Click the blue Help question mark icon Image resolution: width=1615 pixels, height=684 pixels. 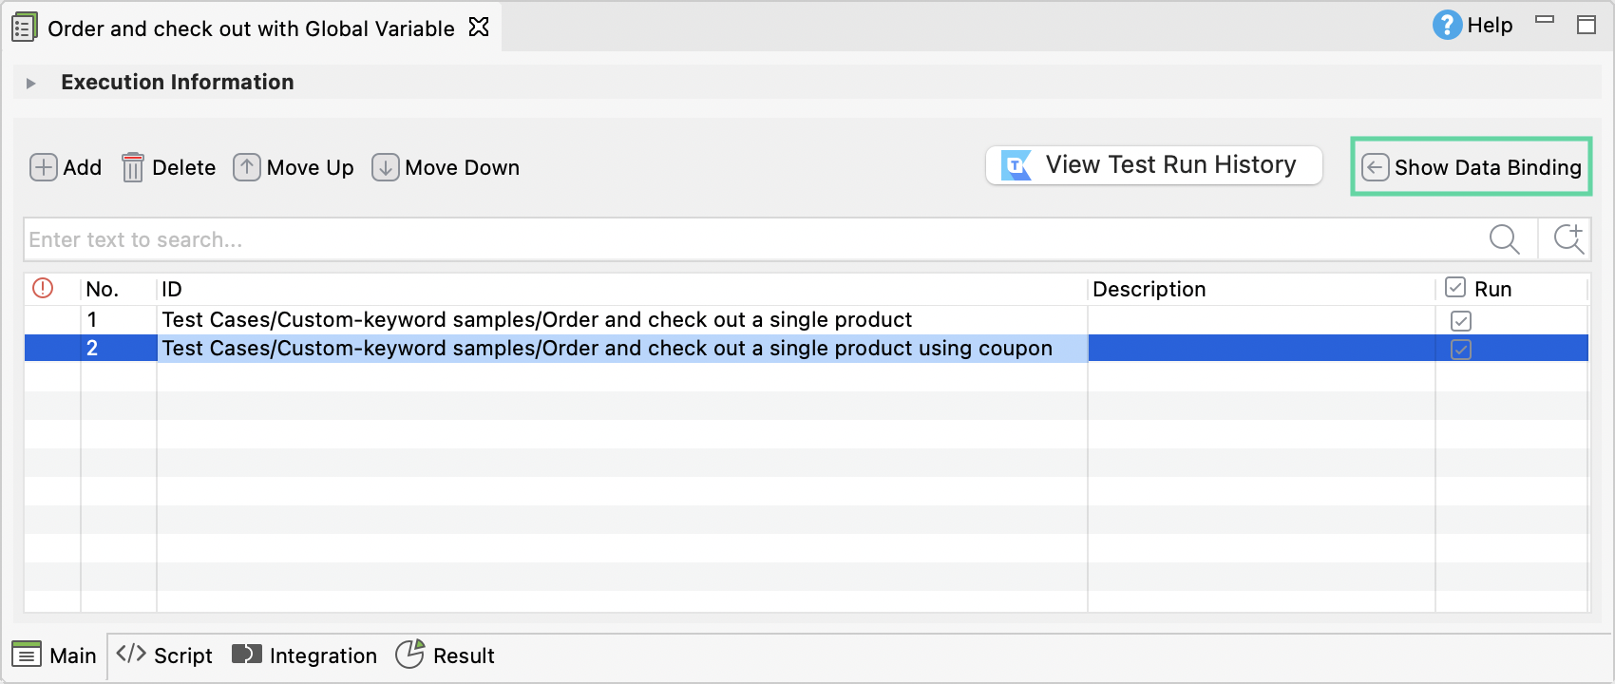[1447, 26]
